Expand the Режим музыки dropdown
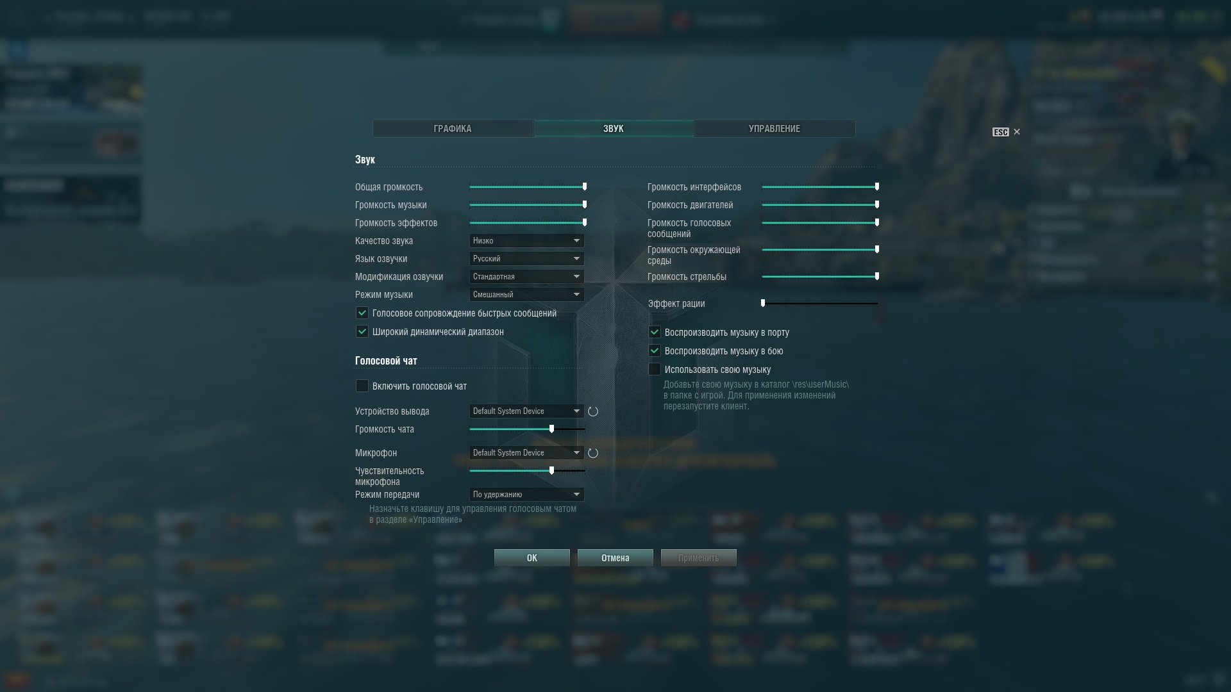 pos(526,294)
